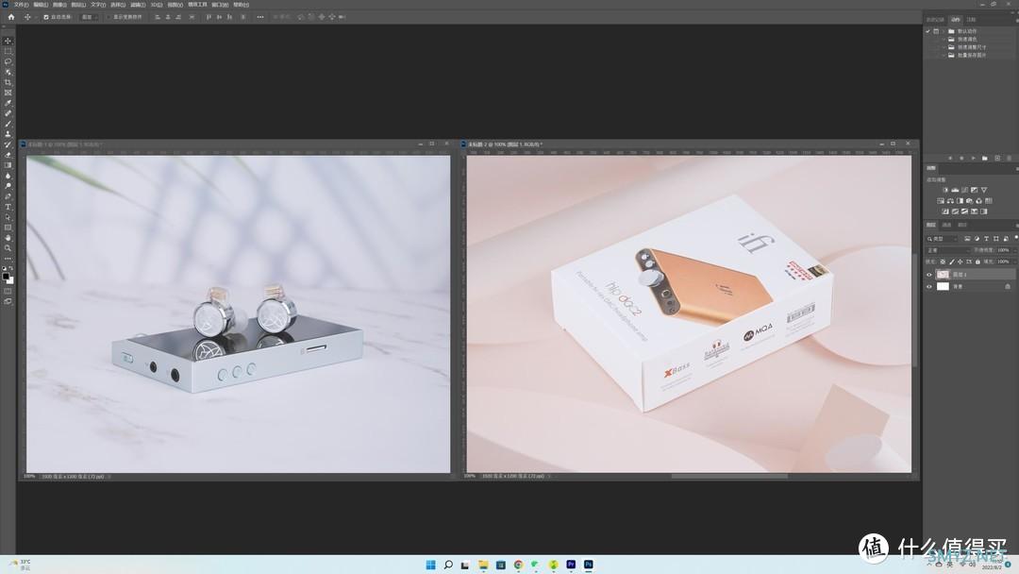Click Delete trash button in Actions panel
1019x574 pixels.
(1009, 158)
